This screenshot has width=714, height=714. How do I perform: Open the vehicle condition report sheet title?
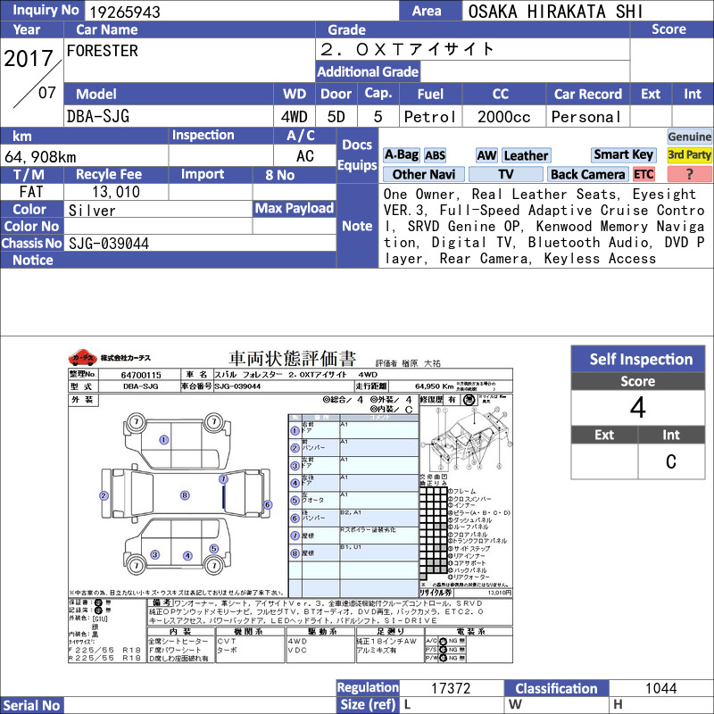[292, 359]
